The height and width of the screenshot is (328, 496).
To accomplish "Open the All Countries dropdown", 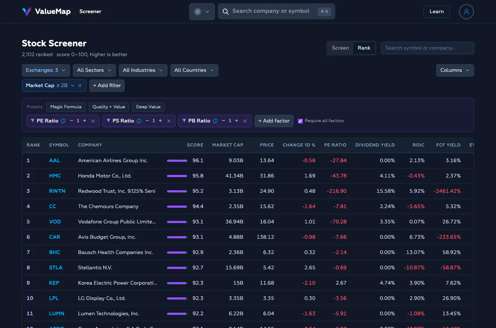I will 194,70.
